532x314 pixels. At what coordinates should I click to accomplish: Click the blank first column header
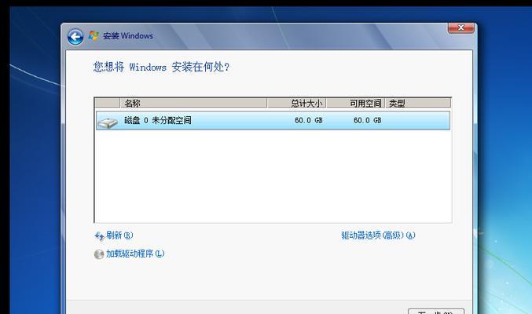point(107,103)
